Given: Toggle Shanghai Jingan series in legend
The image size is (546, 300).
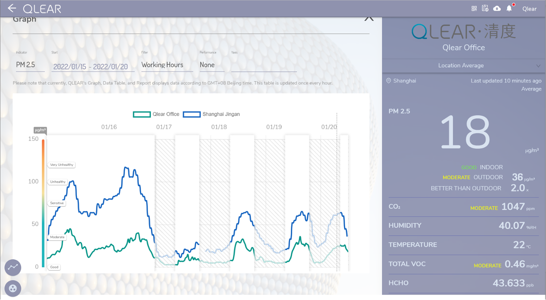Looking at the screenshot, I should click(x=211, y=114).
